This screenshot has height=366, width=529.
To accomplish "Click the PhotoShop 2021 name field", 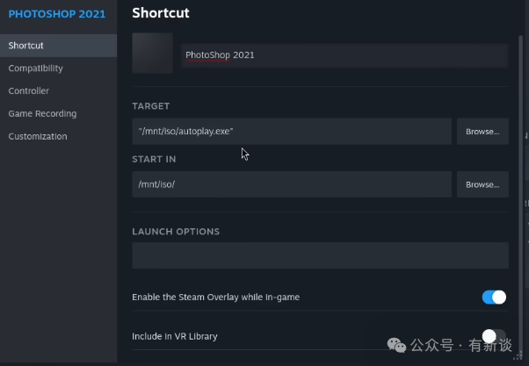I will tap(344, 54).
